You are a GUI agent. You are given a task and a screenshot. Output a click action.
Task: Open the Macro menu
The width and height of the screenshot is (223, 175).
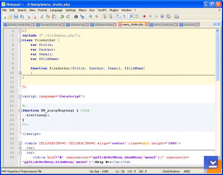(x=83, y=10)
